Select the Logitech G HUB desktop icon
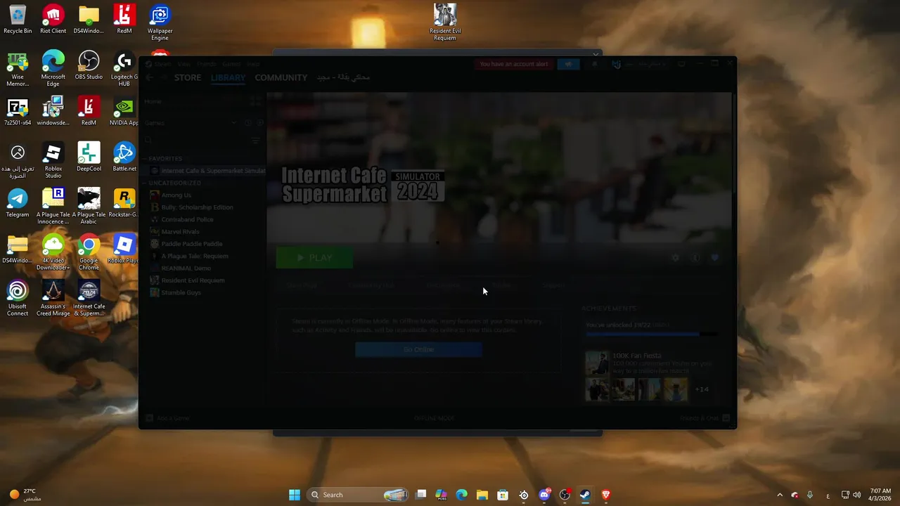 pyautogui.click(x=124, y=69)
